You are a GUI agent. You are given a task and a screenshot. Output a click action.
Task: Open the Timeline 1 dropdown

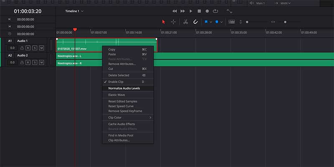click(74, 11)
